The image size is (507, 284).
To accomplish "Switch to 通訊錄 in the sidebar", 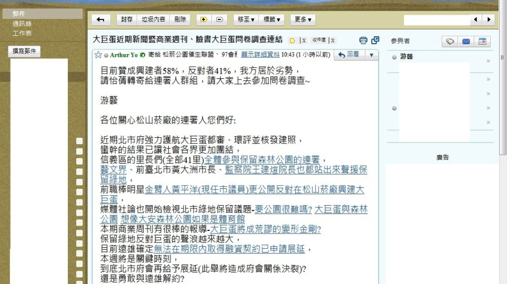I will point(22,24).
